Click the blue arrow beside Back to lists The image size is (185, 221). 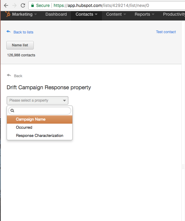click(8, 32)
